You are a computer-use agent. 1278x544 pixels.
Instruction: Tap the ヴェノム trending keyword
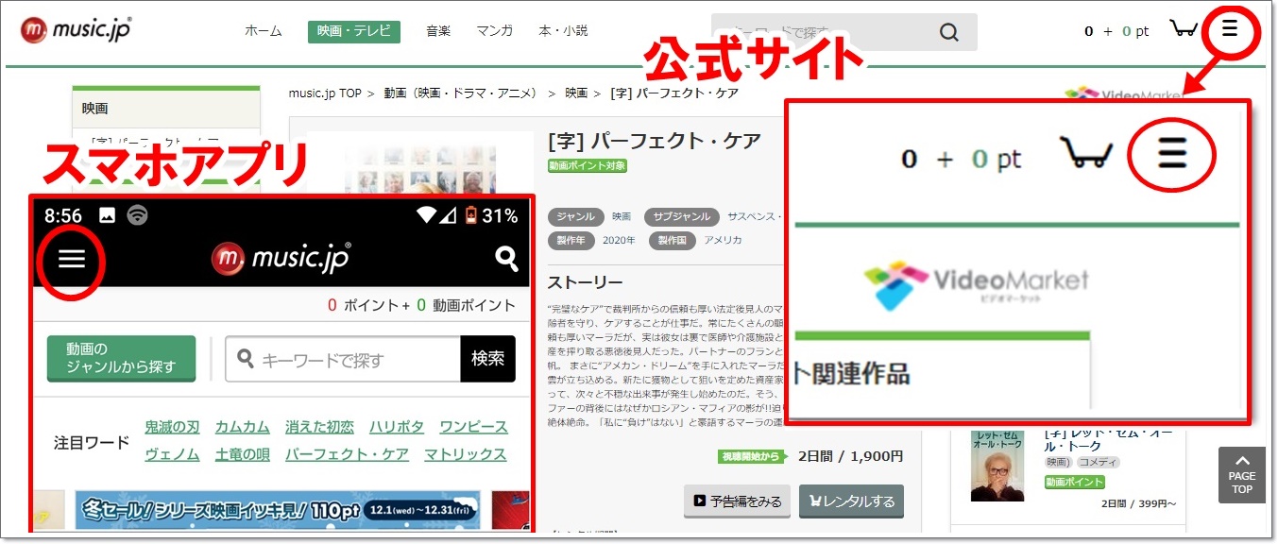click(172, 454)
